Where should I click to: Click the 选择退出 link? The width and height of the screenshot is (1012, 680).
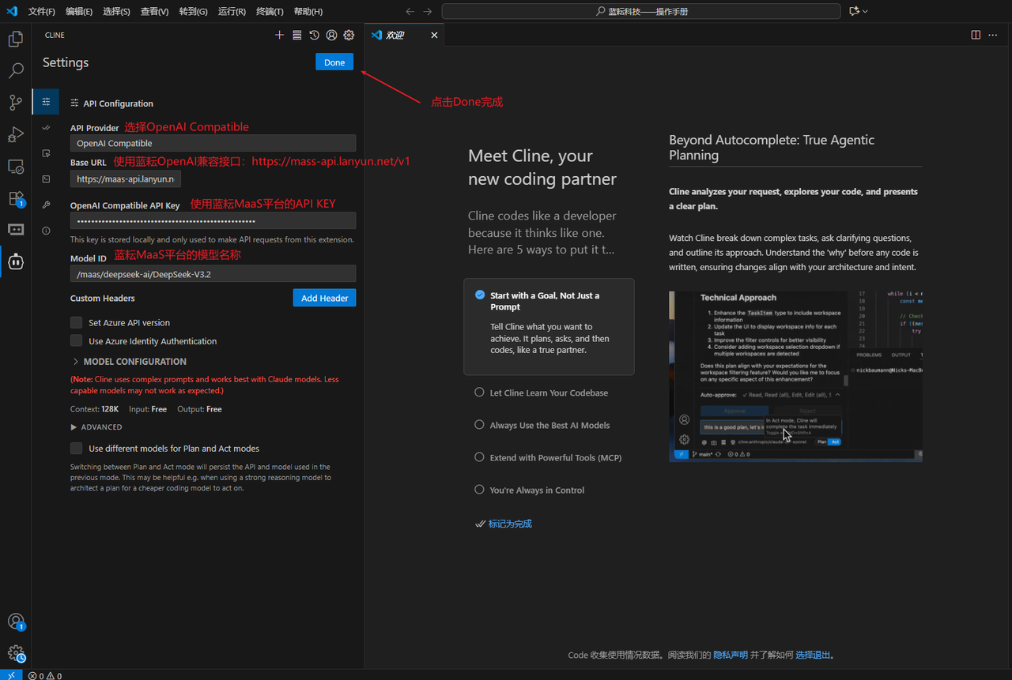[813, 655]
